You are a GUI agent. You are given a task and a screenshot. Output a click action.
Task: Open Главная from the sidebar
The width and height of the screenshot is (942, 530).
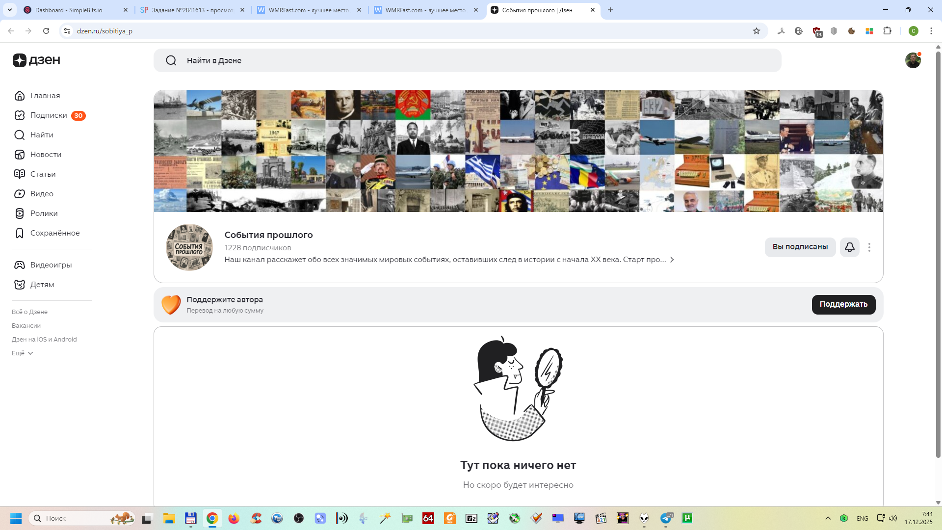coord(45,96)
